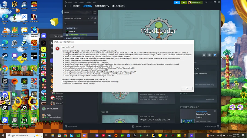
Task: Open August 2025 Stable Update news
Action: pyautogui.click(x=155, y=119)
